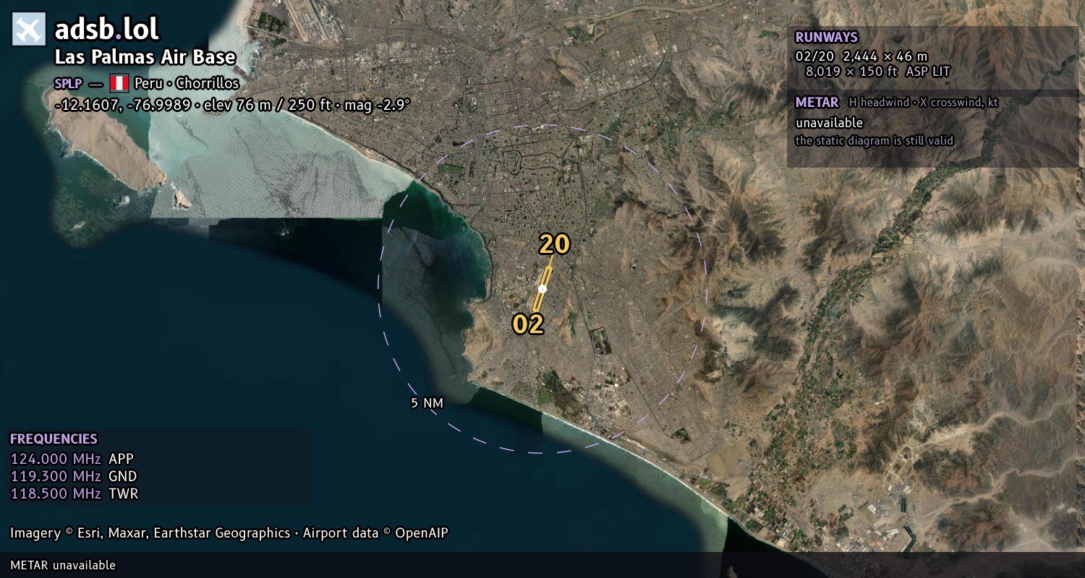Click the 119.300 MHz GND frequency
The width and height of the screenshot is (1085, 578).
pyautogui.click(x=73, y=476)
